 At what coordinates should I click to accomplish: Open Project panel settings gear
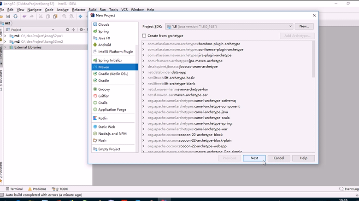81,30
